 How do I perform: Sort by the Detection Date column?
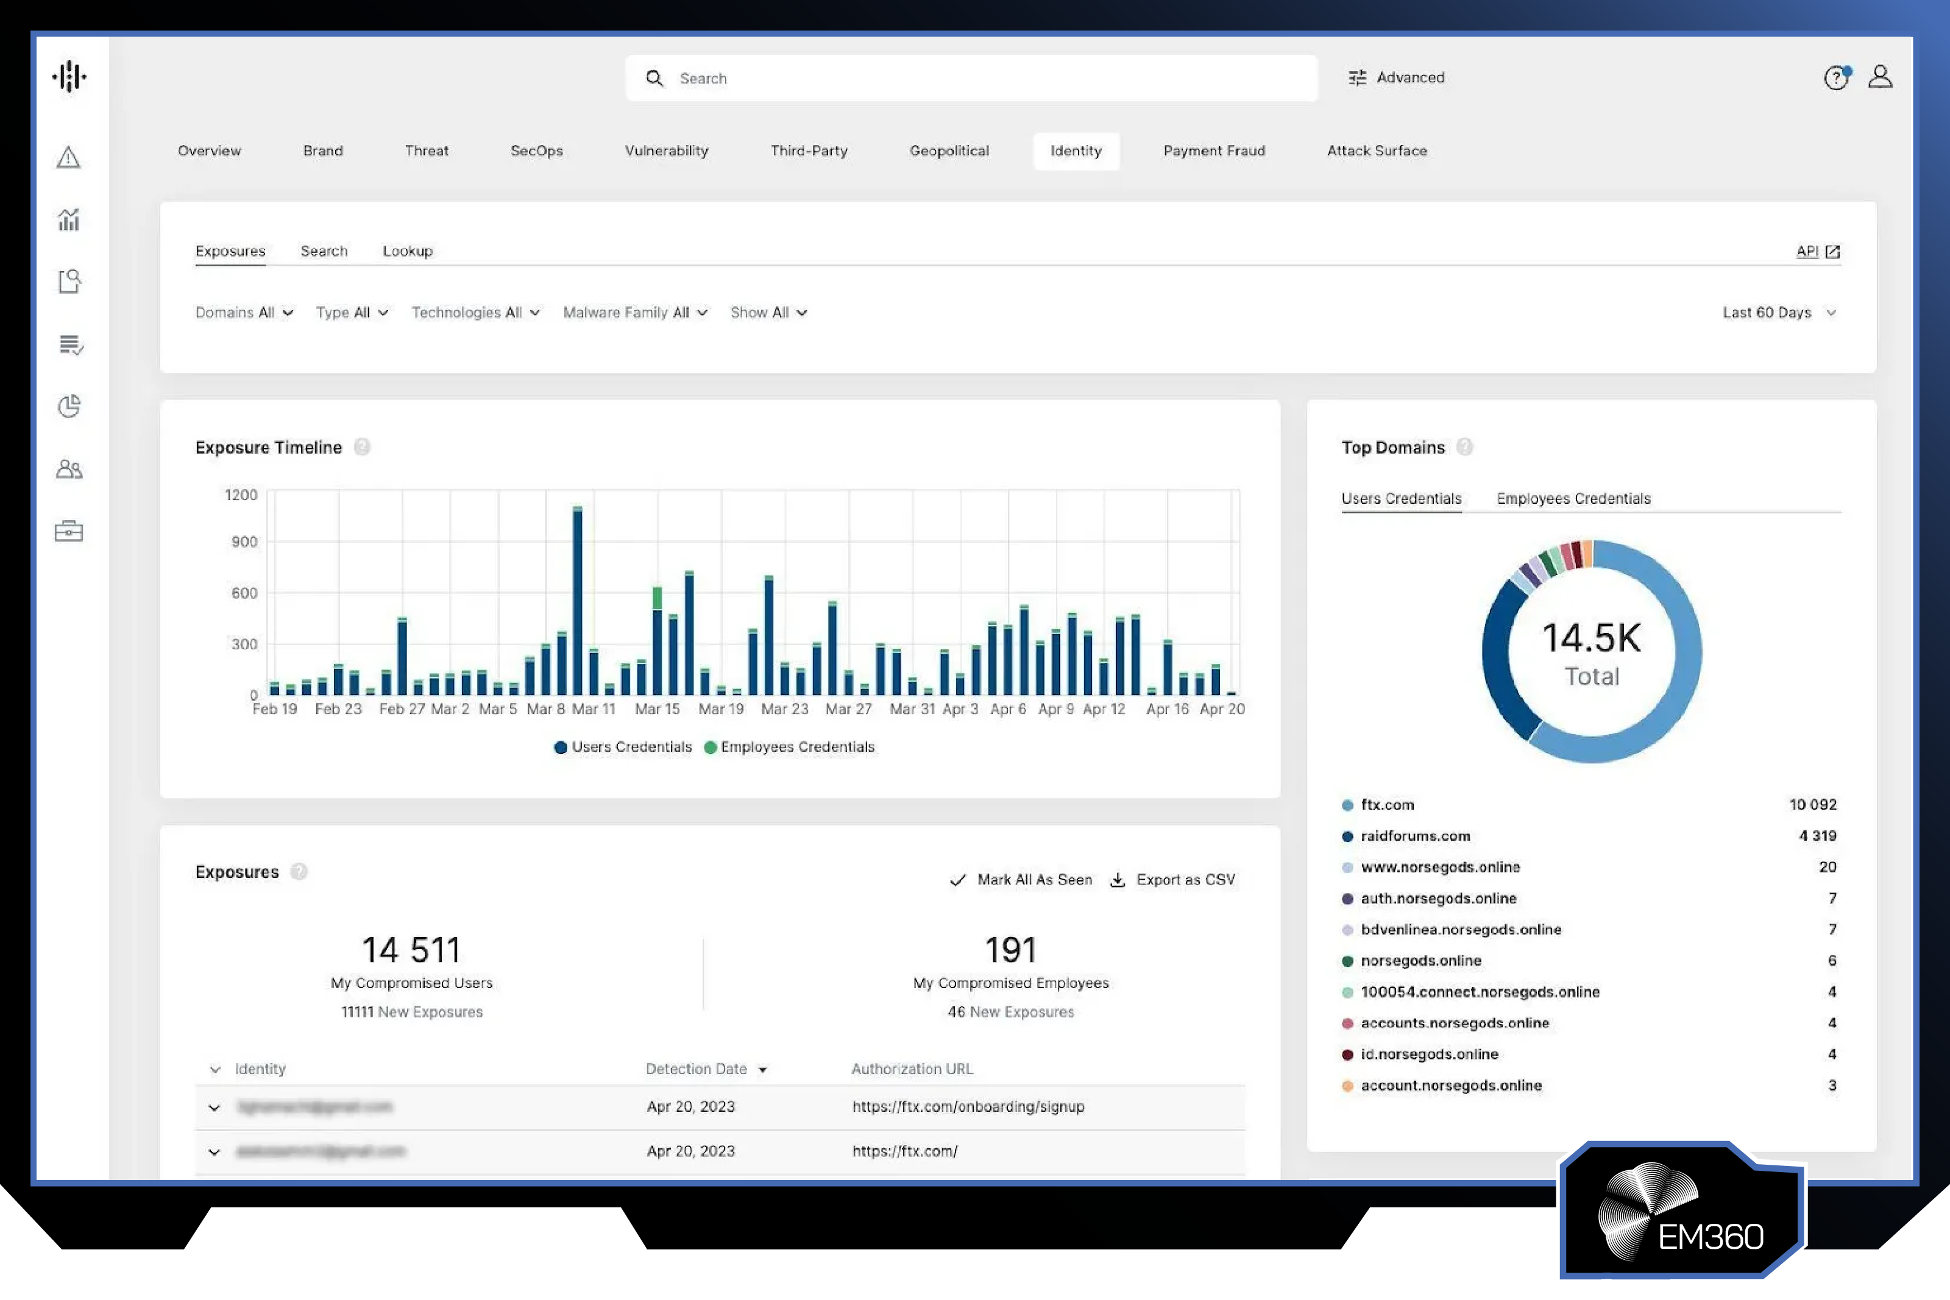point(706,1070)
